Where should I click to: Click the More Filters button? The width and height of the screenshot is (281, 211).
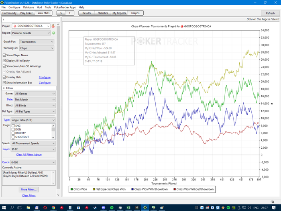pyautogui.click(x=29, y=189)
